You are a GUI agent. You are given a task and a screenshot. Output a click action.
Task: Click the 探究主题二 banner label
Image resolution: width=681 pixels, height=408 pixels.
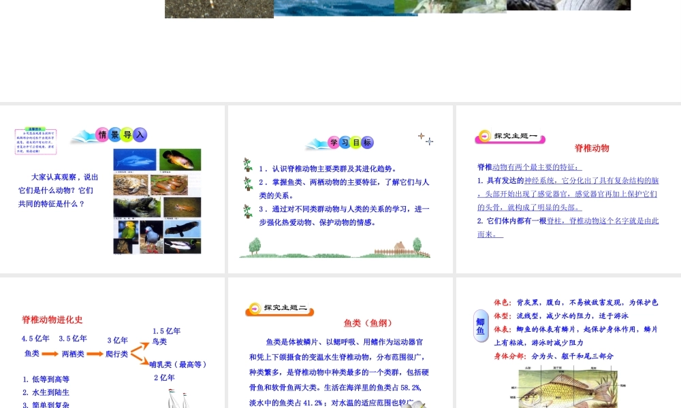click(285, 307)
